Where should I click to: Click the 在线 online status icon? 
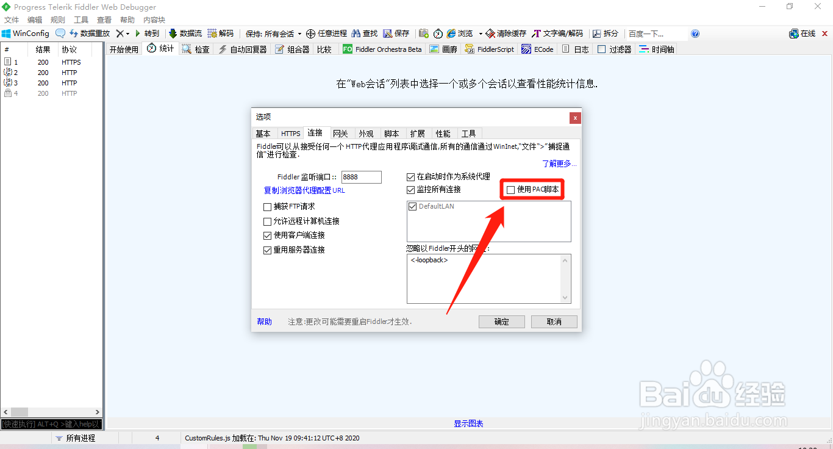[794, 34]
